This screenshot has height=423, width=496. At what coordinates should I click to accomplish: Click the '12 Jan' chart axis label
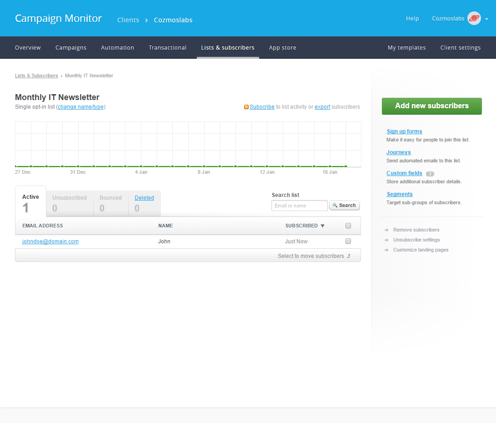(x=267, y=172)
